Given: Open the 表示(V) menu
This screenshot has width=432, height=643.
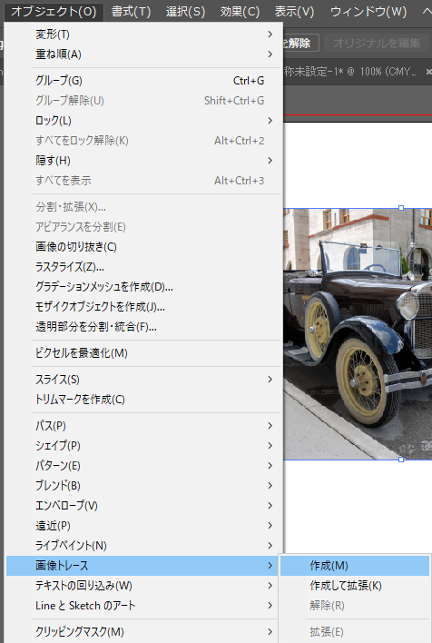Looking at the screenshot, I should click(294, 12).
